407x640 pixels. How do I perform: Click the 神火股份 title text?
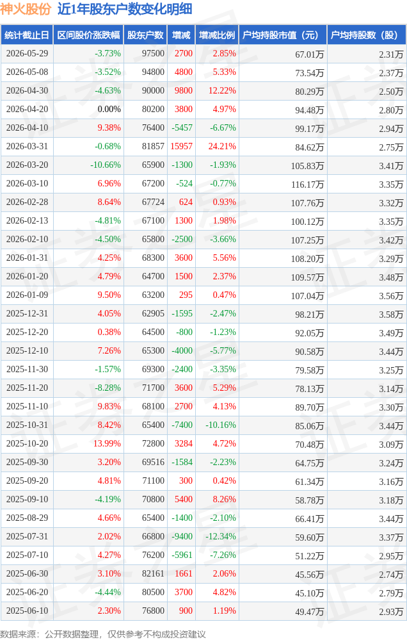[26, 9]
